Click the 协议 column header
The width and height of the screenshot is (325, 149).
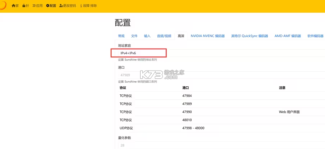(123, 88)
